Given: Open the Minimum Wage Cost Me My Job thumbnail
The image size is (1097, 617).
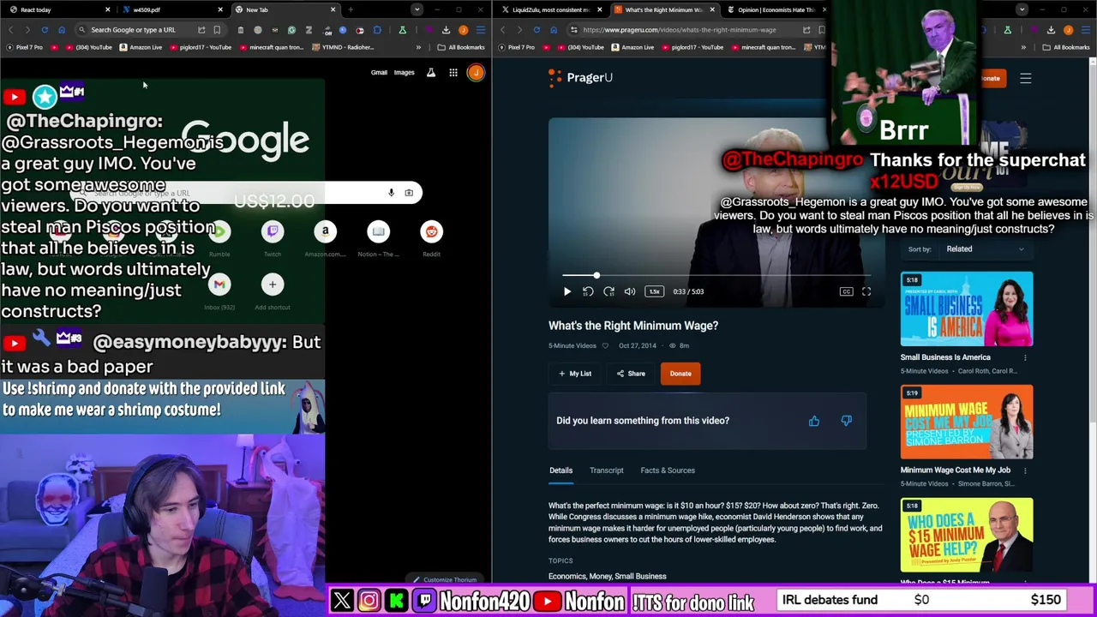Looking at the screenshot, I should point(967,422).
